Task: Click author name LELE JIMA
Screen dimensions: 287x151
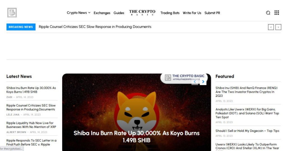Action: (x=13, y=115)
